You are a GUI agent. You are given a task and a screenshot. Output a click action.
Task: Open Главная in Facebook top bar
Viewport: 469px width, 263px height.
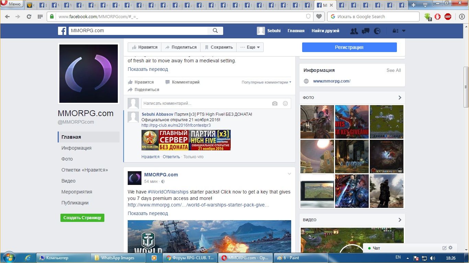(296, 31)
